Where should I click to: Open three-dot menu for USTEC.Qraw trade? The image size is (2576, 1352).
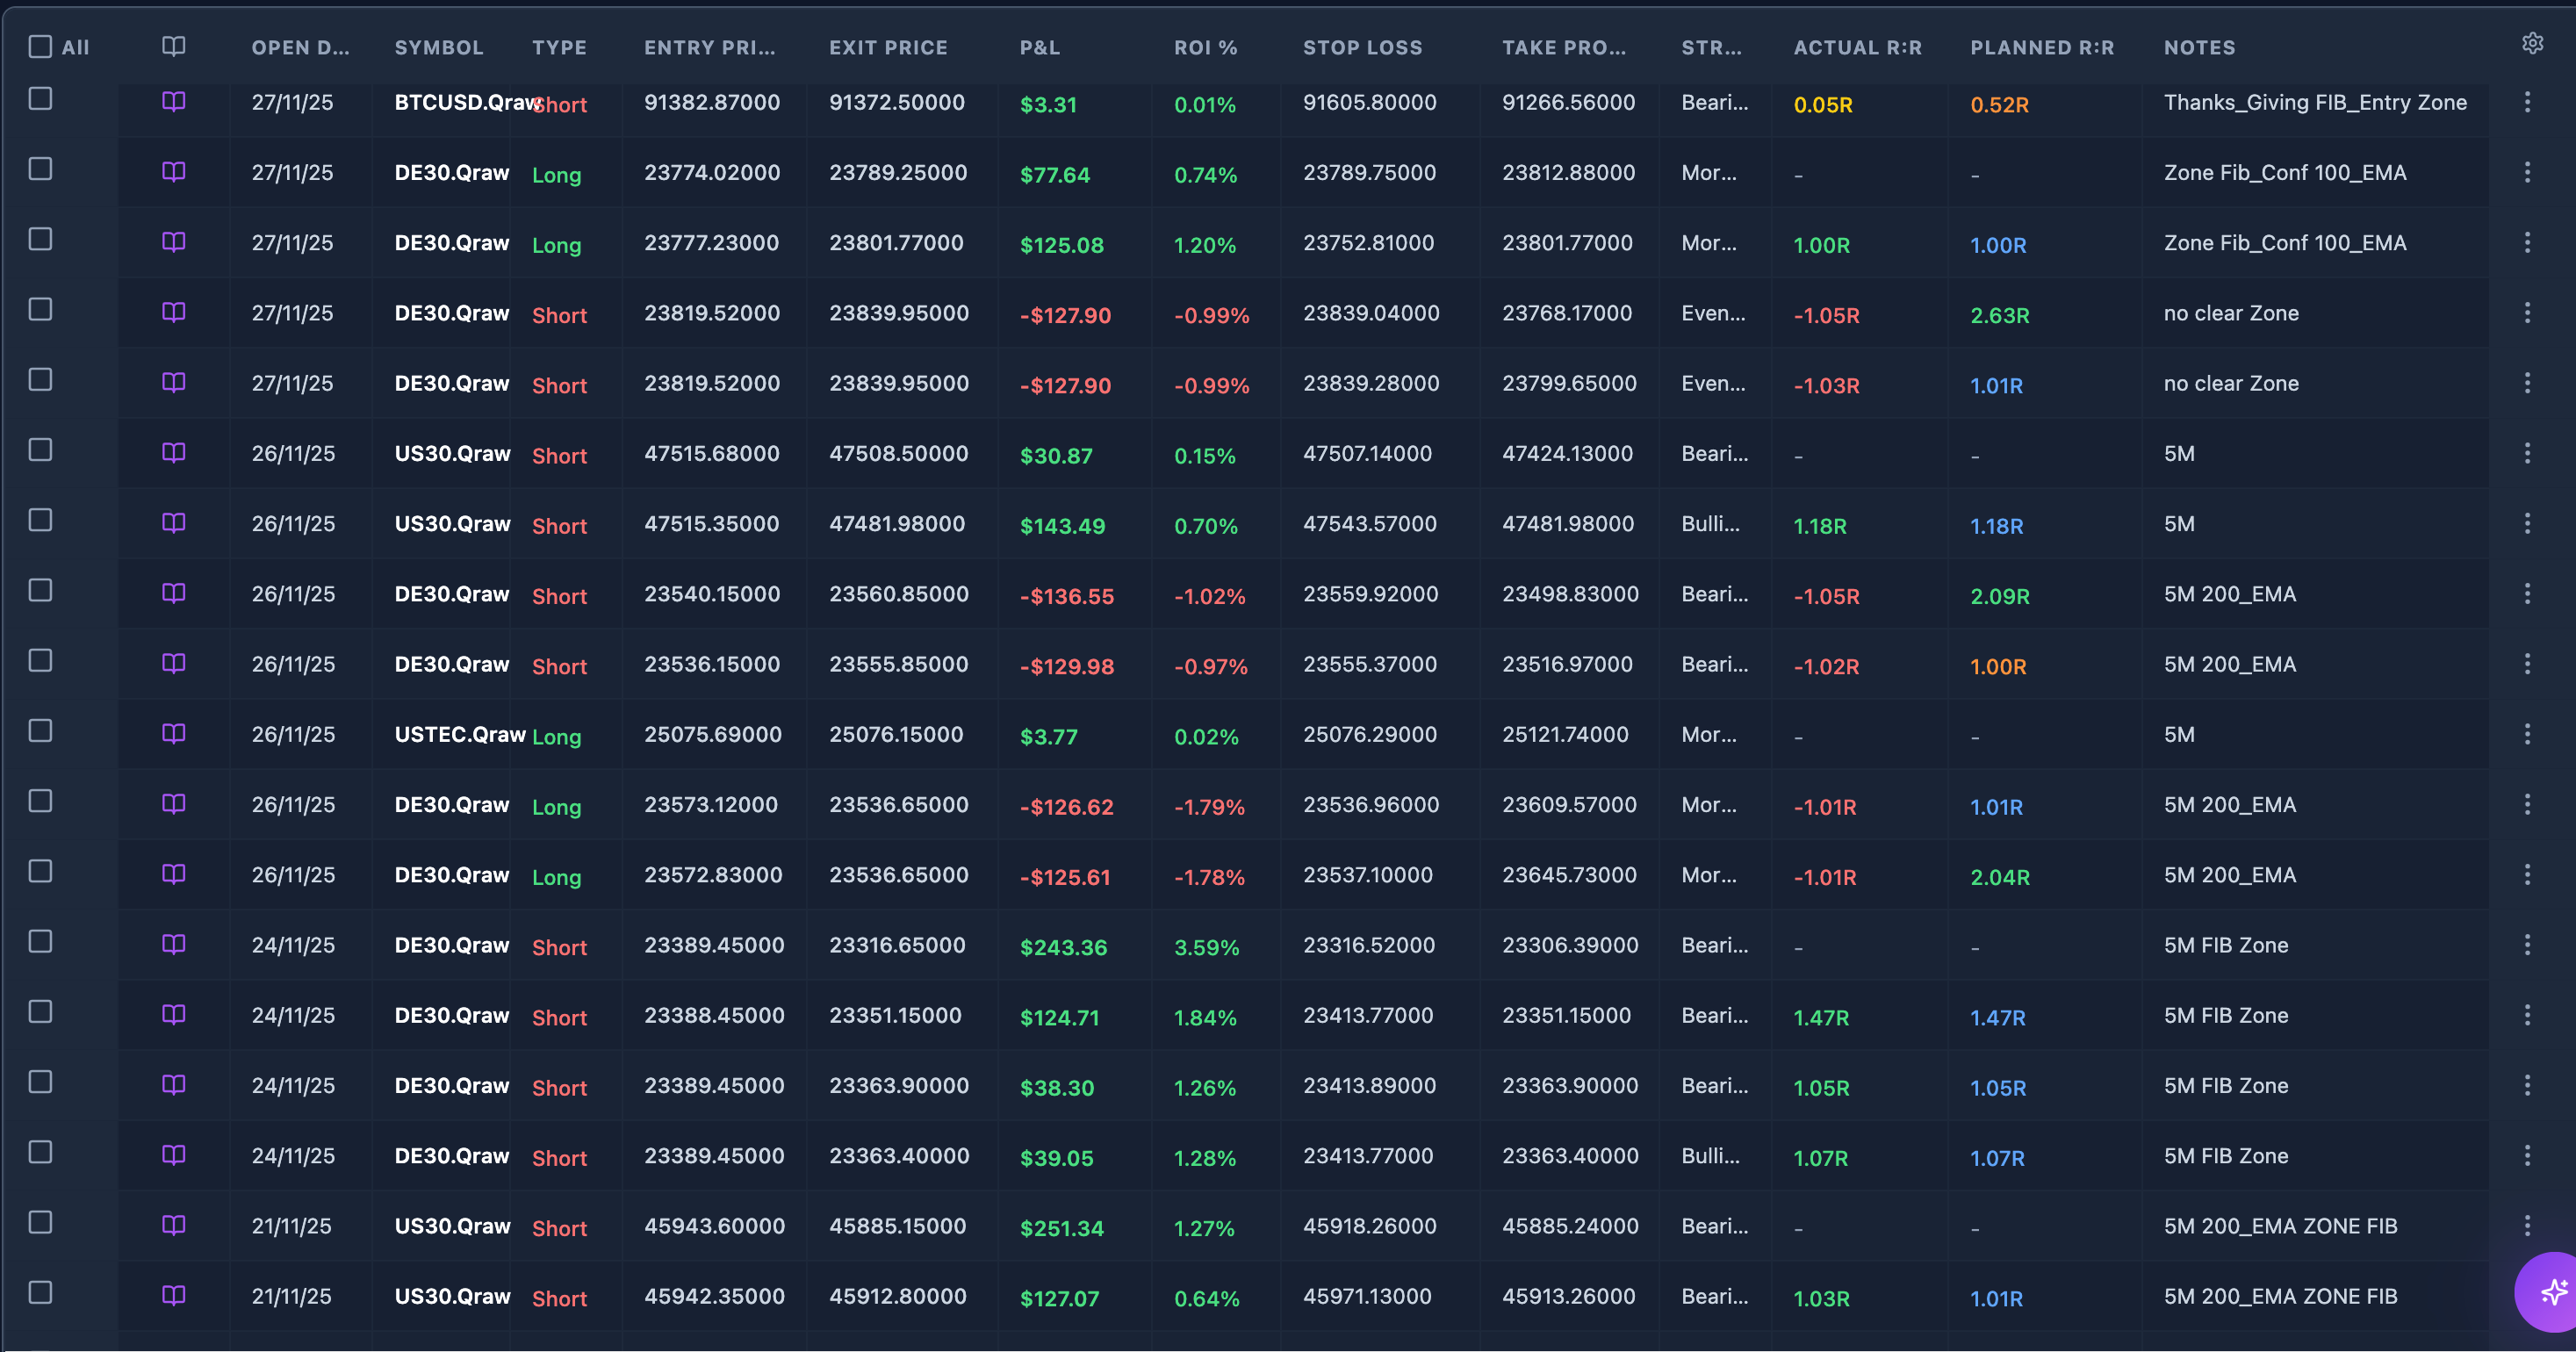coord(2527,734)
